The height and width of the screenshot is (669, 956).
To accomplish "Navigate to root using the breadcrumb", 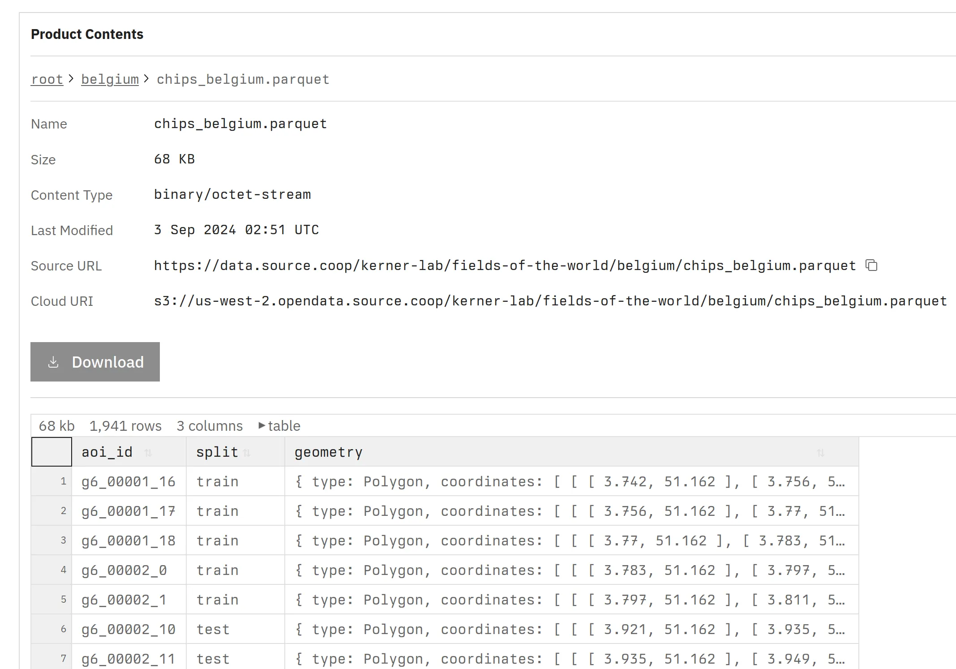I will tap(47, 79).
